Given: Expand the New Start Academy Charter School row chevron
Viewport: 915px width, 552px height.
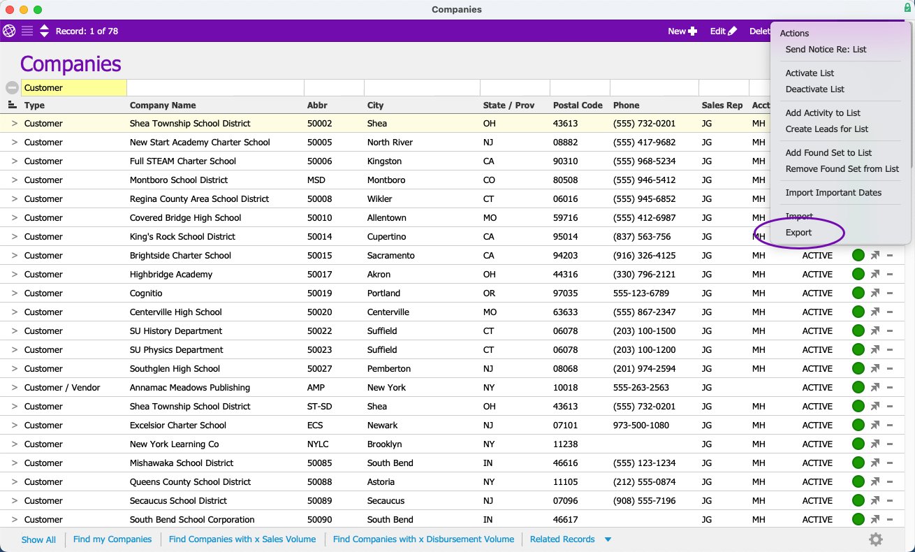Looking at the screenshot, I should pyautogui.click(x=14, y=143).
